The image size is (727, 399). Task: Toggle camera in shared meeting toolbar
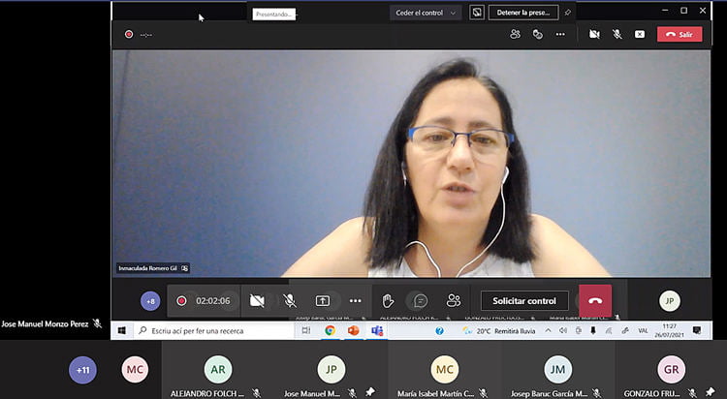(x=257, y=301)
